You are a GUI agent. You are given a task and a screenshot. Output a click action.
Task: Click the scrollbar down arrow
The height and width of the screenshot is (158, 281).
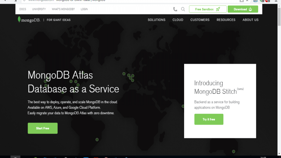point(279,154)
